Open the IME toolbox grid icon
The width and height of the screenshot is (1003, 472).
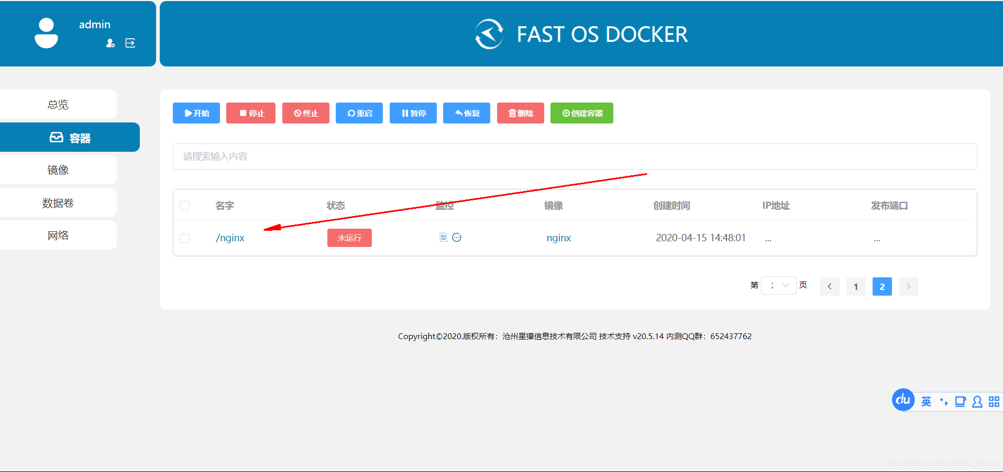tap(994, 401)
